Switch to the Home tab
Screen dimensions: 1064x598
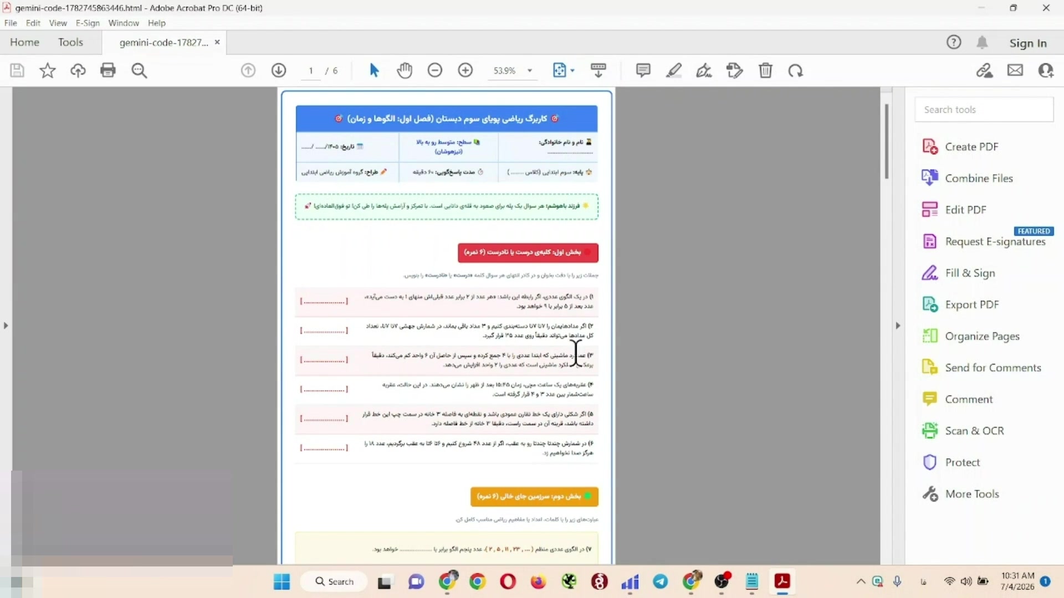pos(24,42)
